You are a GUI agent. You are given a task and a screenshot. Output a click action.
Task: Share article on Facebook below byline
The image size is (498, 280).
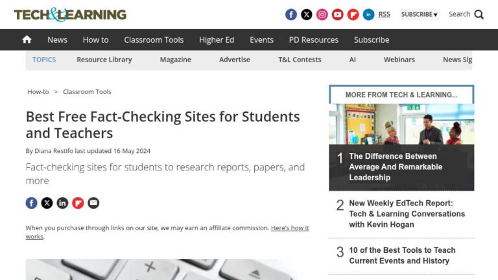click(x=31, y=203)
